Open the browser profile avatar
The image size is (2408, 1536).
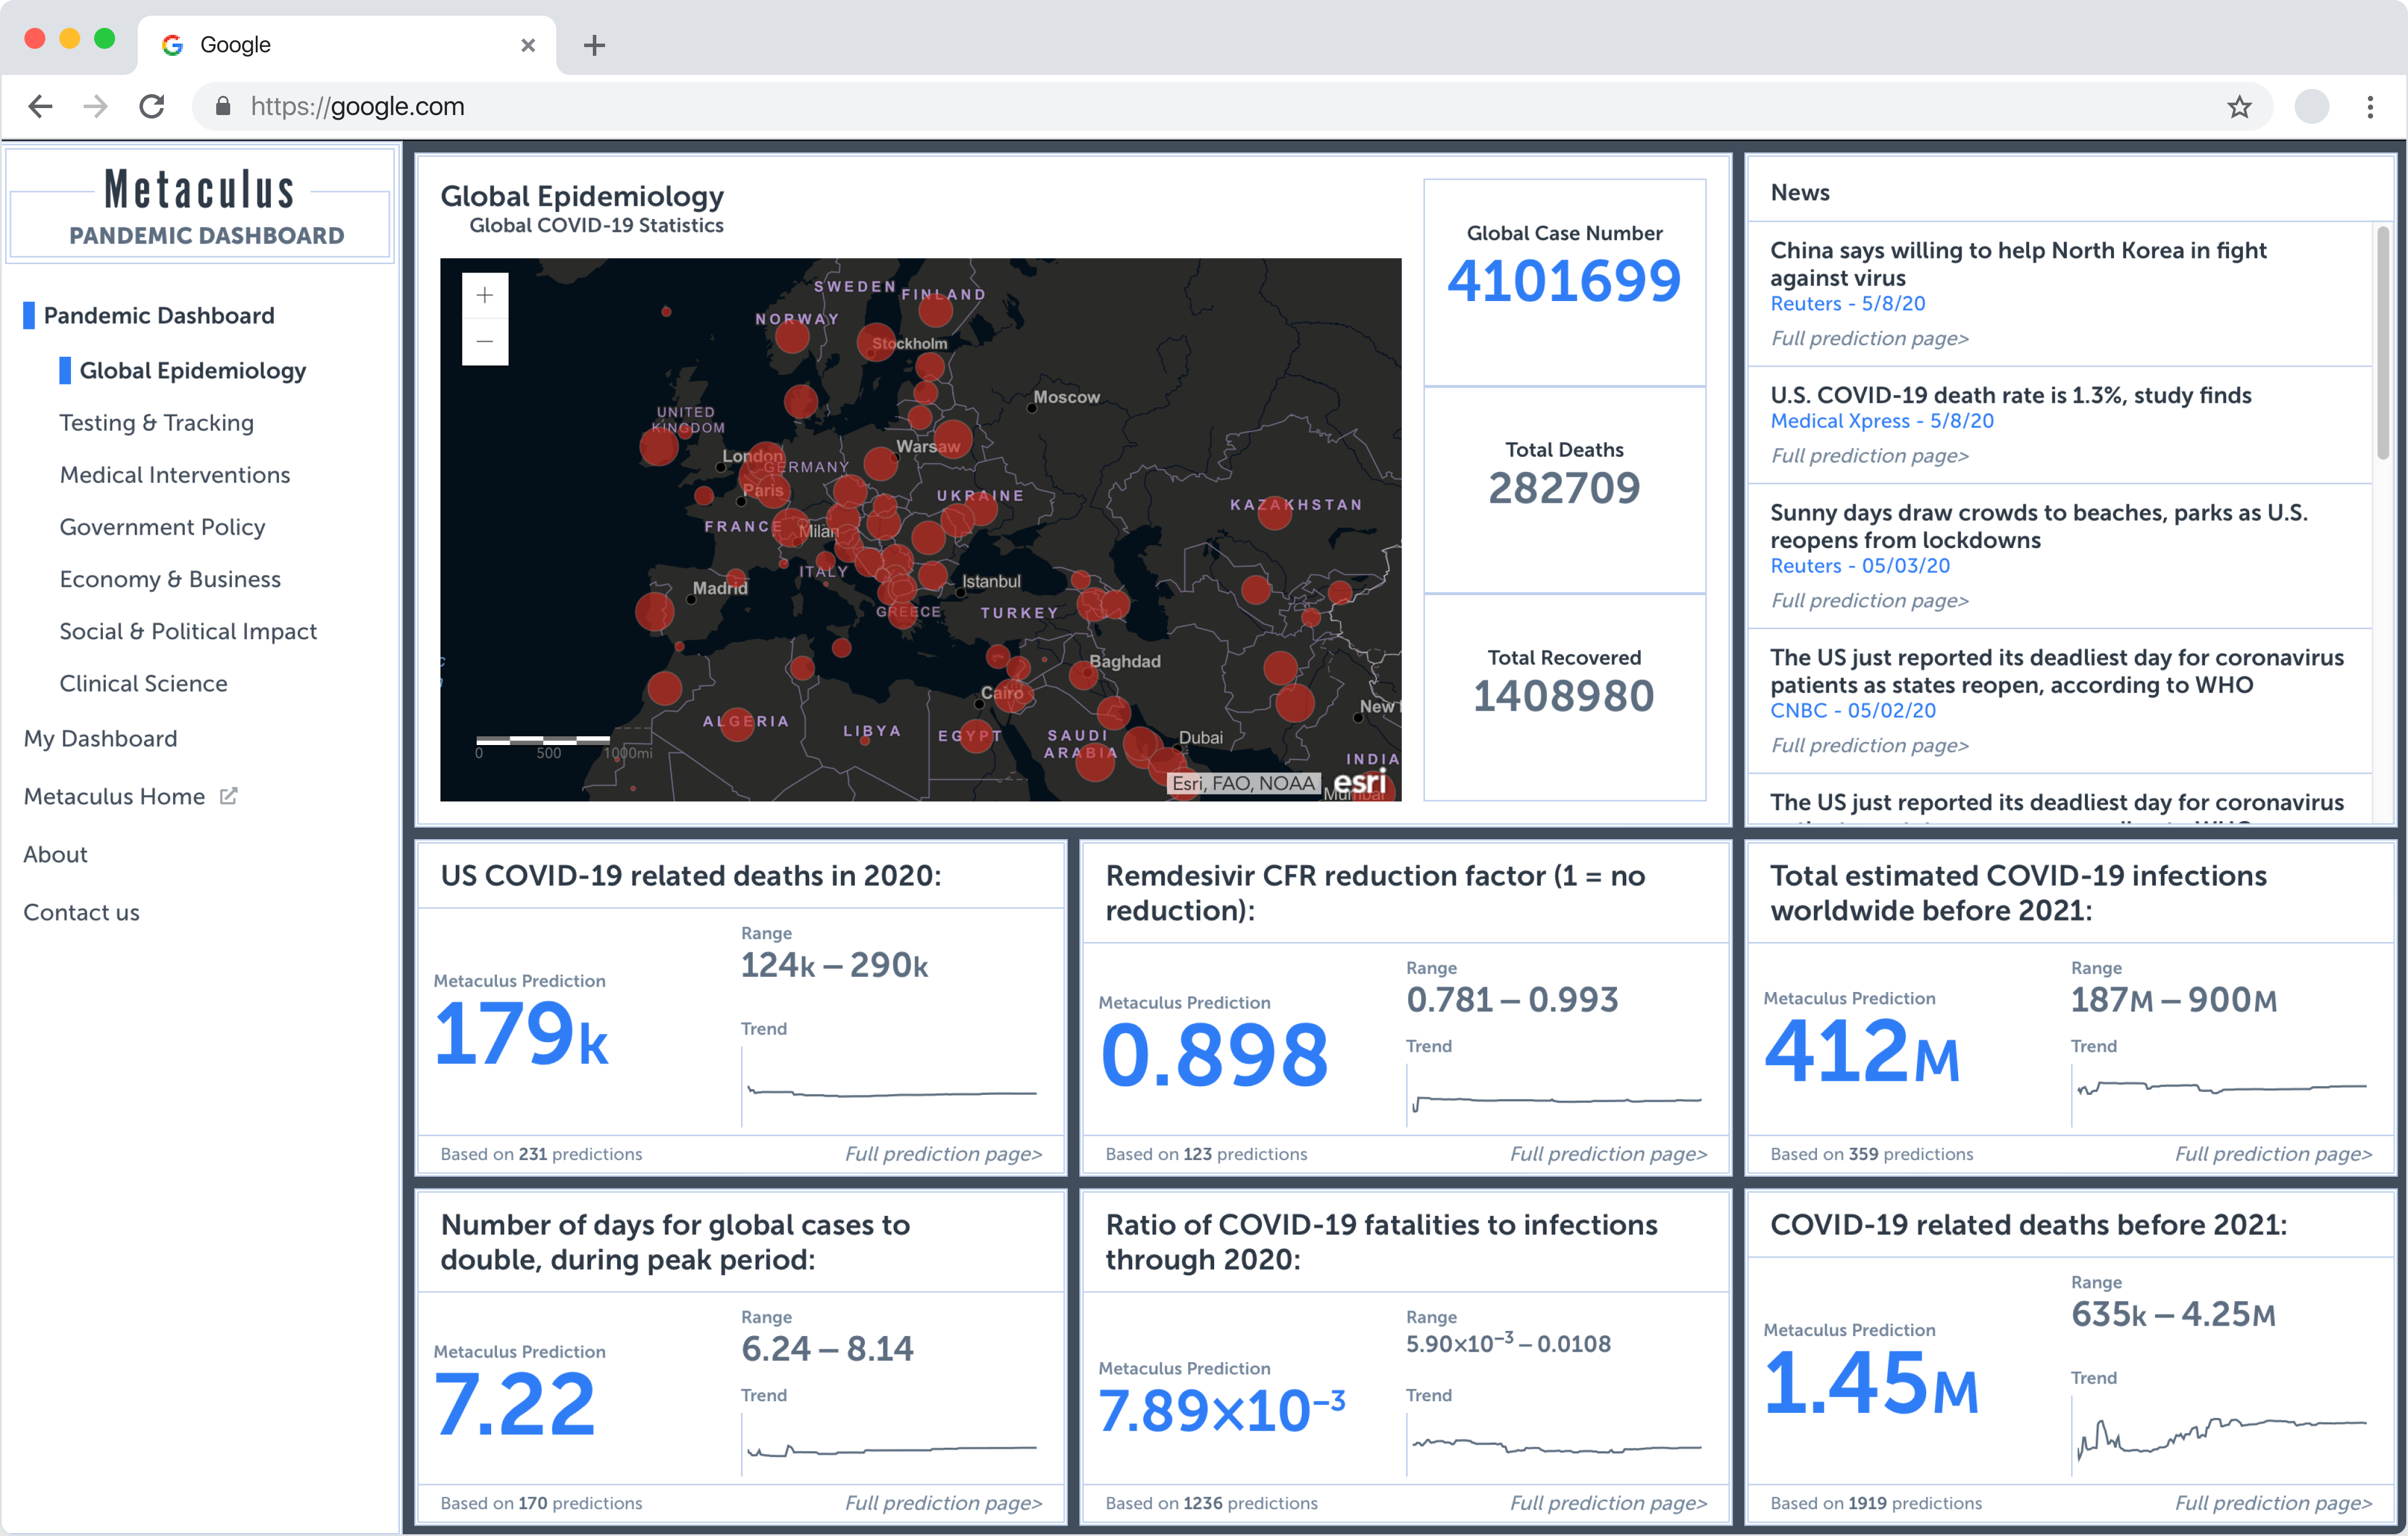2311,106
